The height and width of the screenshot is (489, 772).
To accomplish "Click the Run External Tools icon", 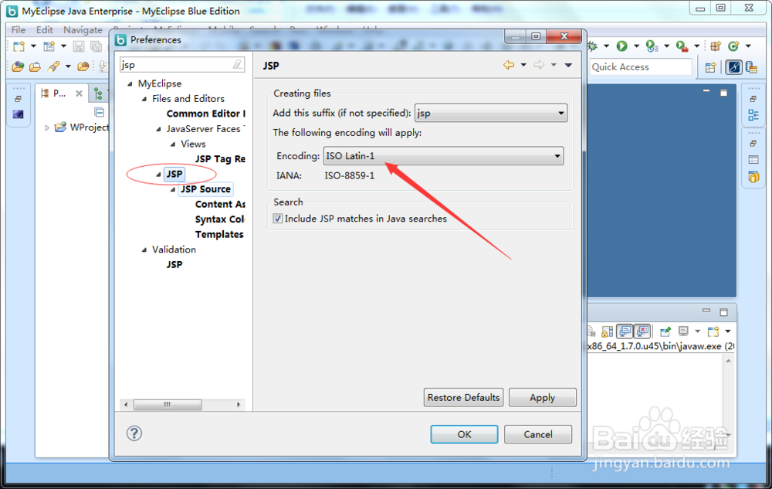I will coord(682,46).
